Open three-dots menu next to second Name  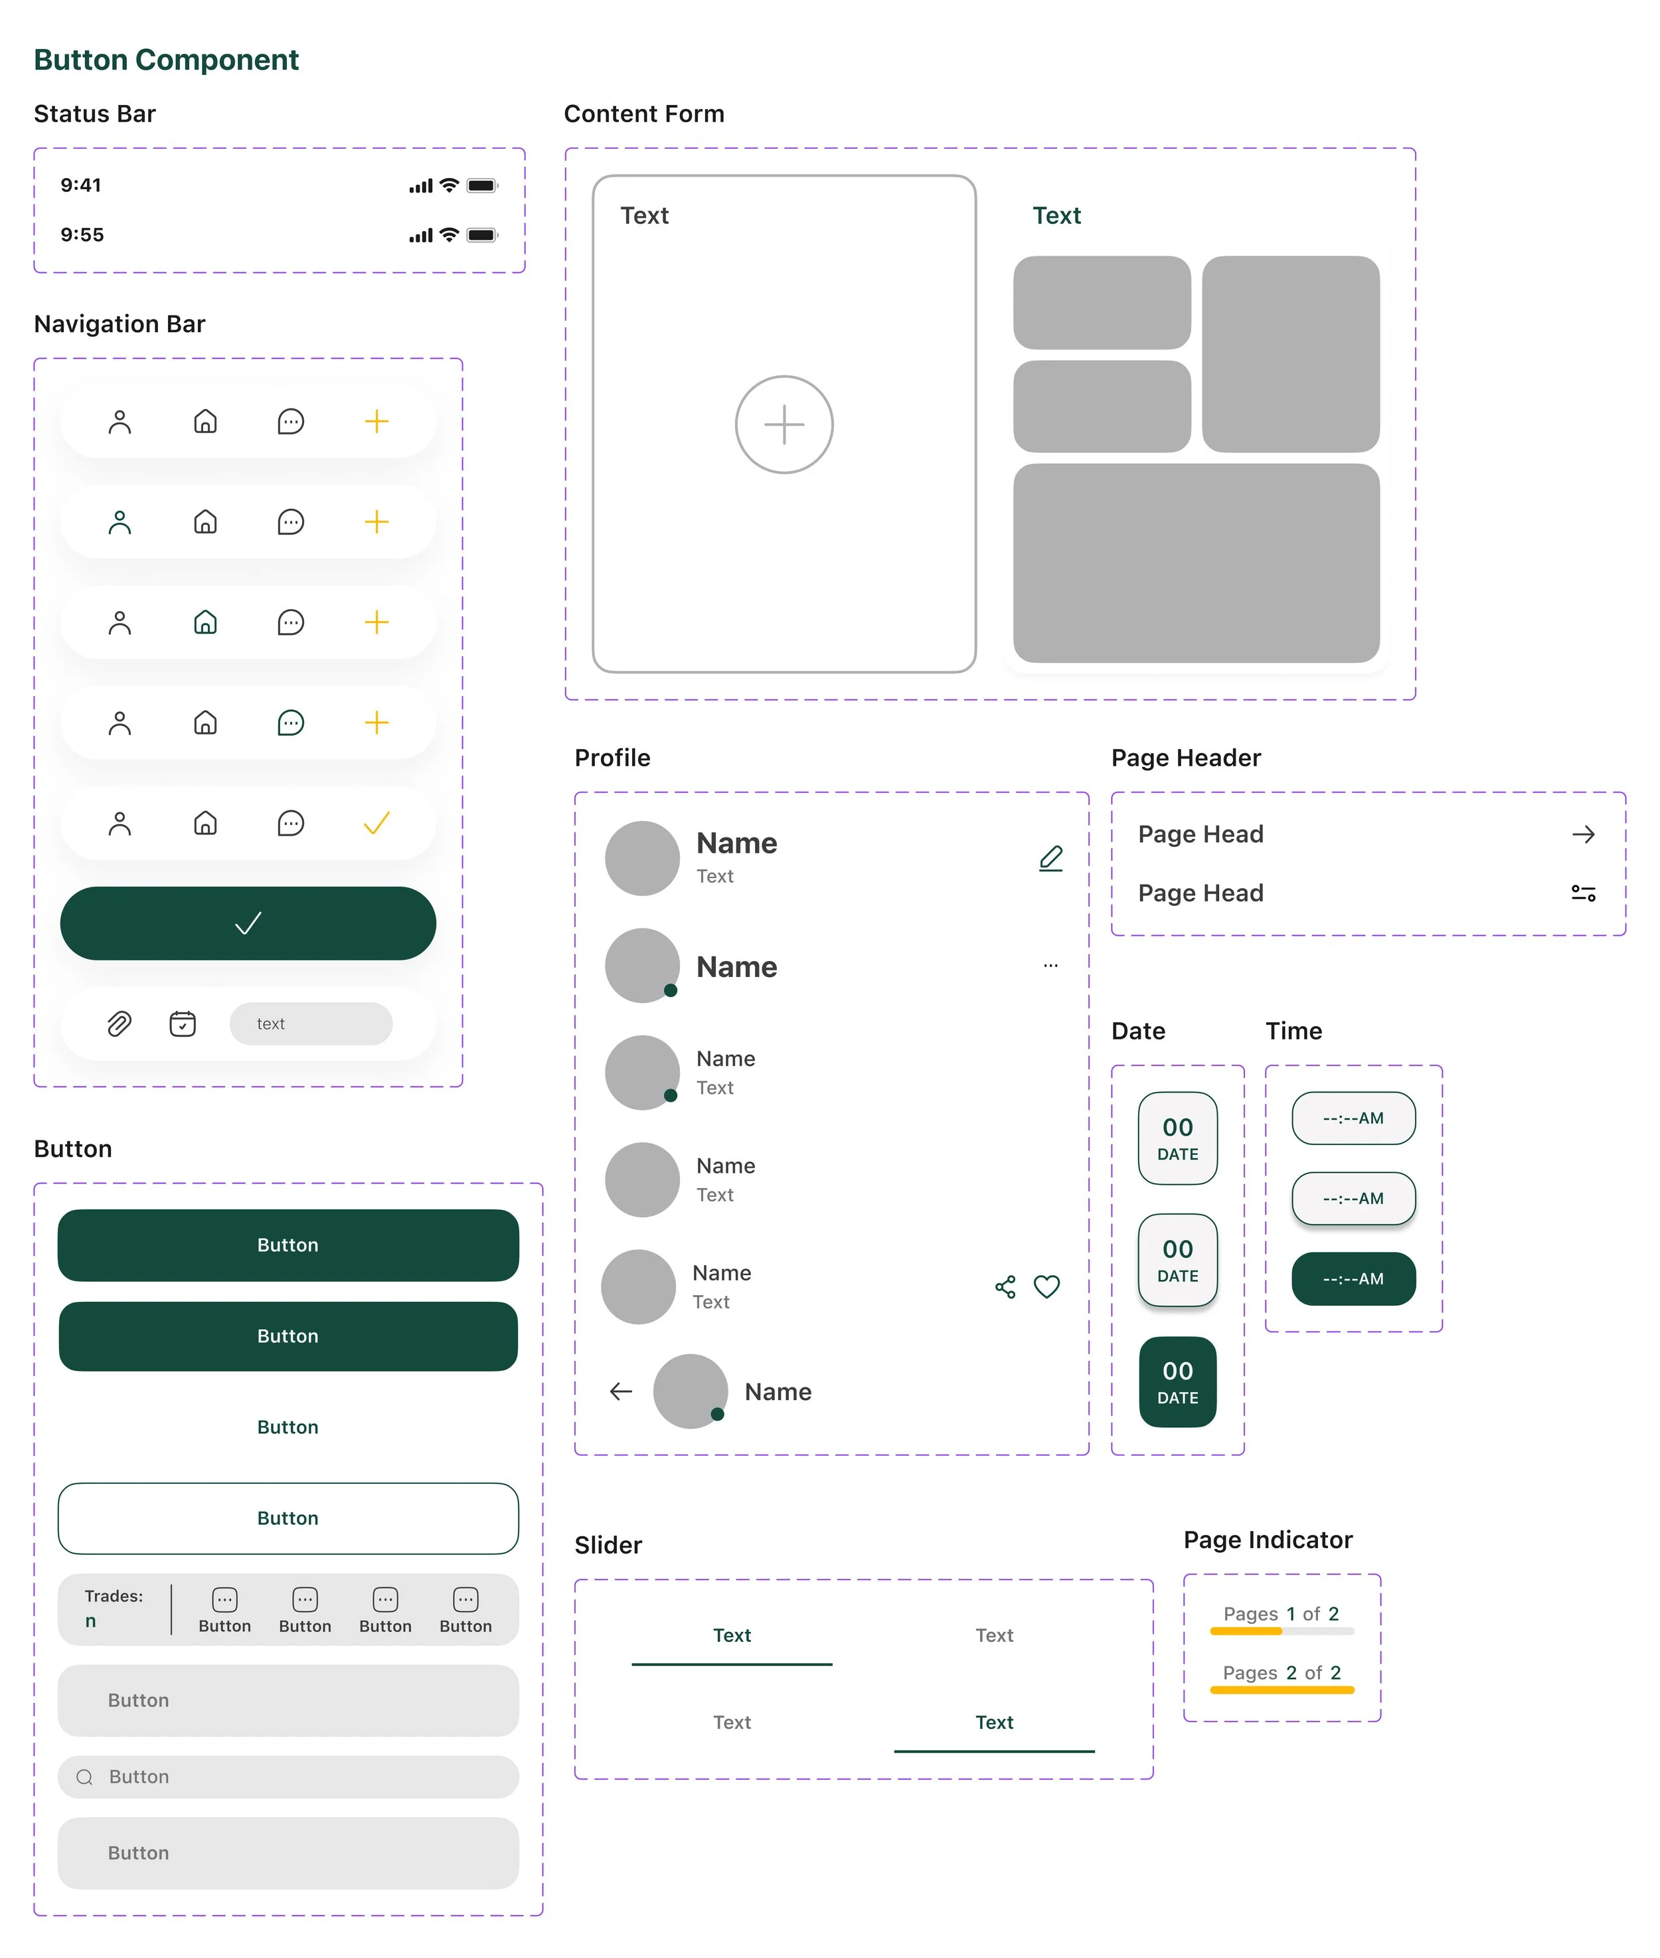point(1050,966)
